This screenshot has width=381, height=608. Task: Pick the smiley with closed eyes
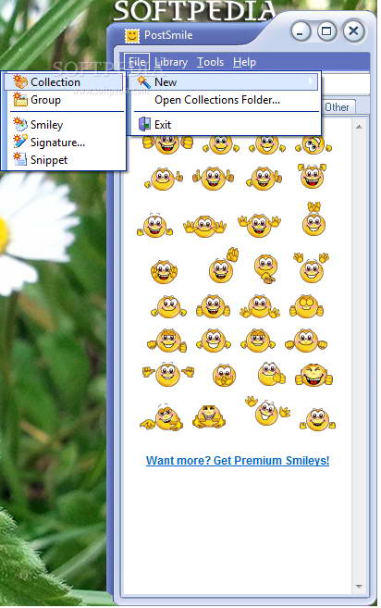(x=306, y=307)
